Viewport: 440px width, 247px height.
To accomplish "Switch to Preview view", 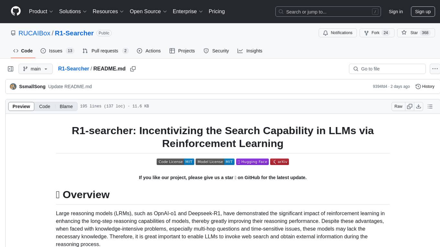I will click(x=21, y=106).
